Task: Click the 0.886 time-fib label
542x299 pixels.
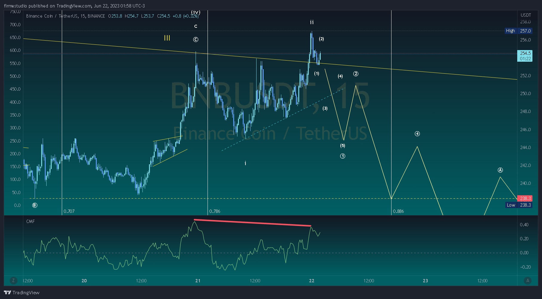Action: pos(398,211)
